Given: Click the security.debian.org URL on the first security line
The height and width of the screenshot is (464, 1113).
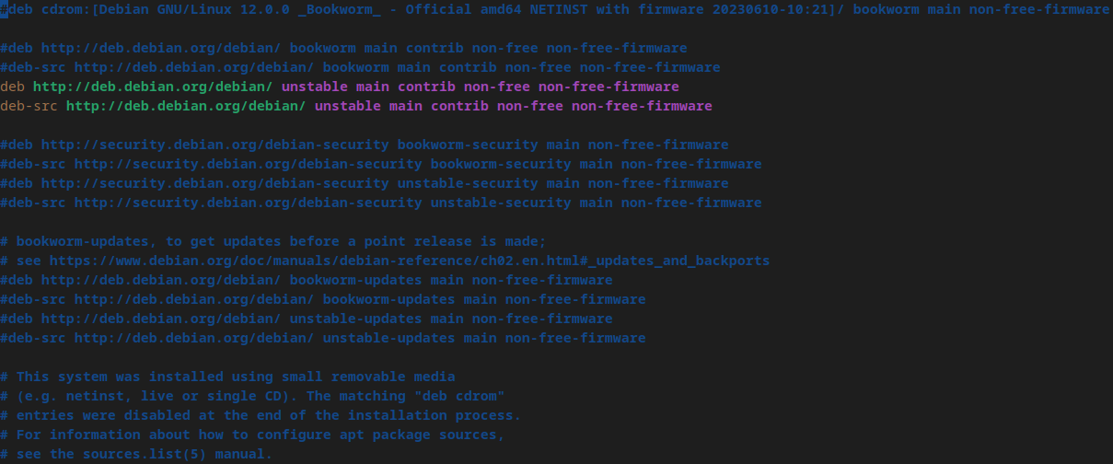Looking at the screenshot, I should click(x=214, y=145).
